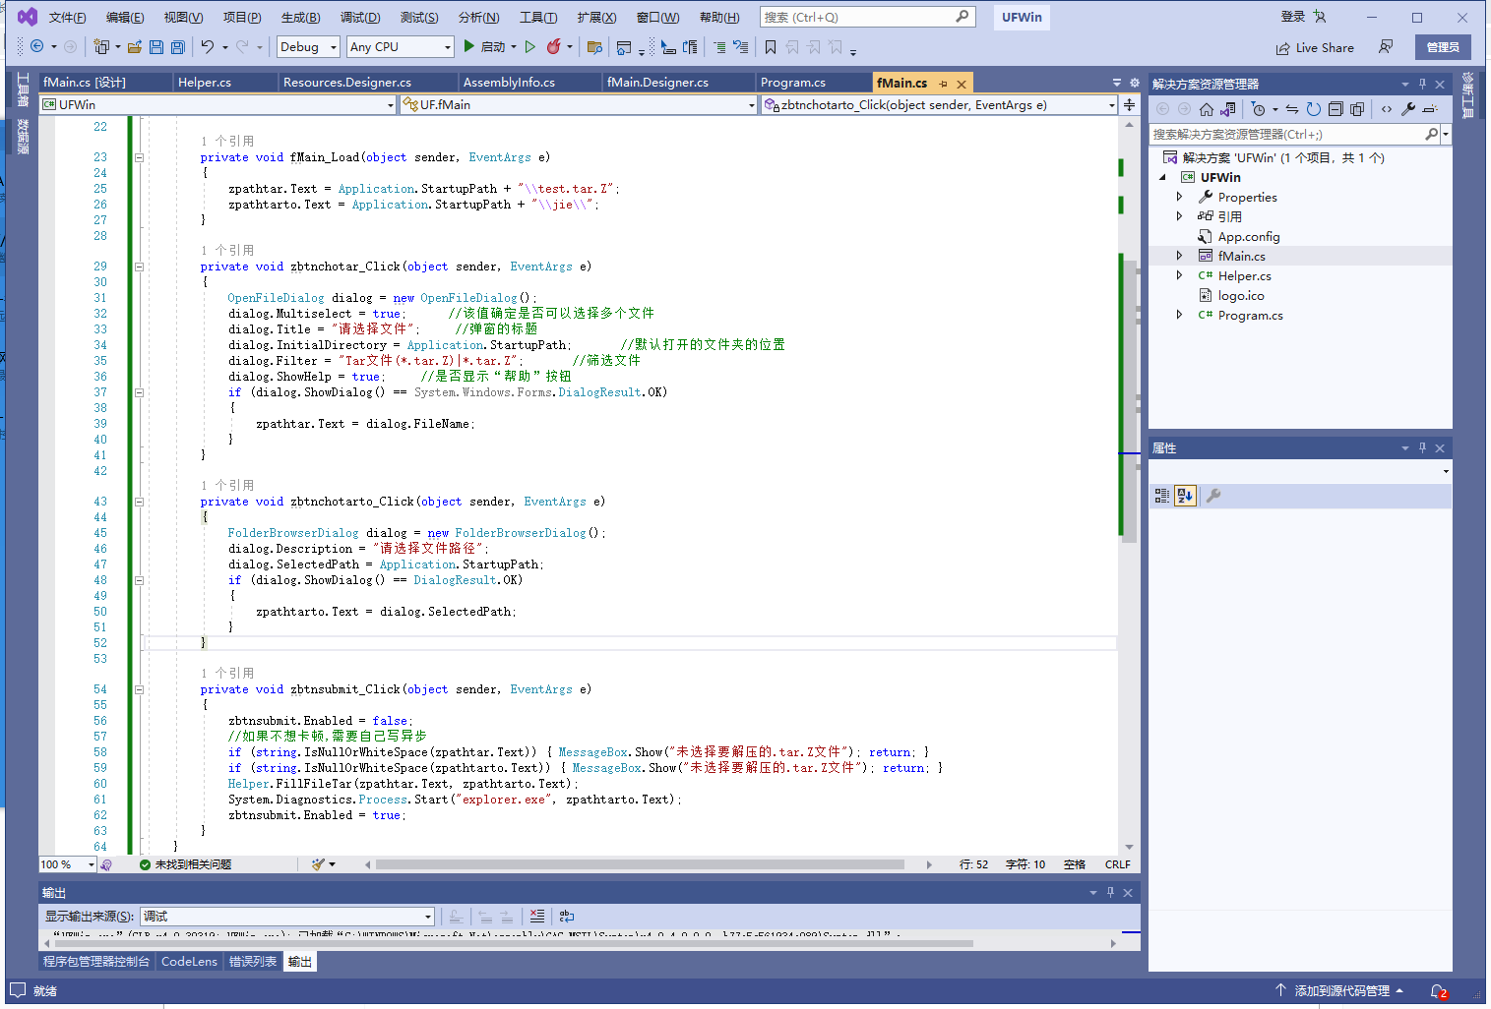
Task: Switch to the Helper.cs tab
Action: pyautogui.click(x=205, y=82)
